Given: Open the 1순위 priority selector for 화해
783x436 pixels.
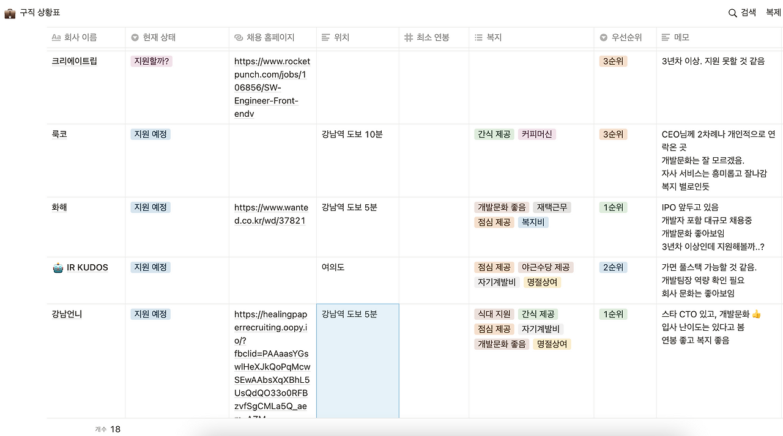Looking at the screenshot, I should click(613, 207).
